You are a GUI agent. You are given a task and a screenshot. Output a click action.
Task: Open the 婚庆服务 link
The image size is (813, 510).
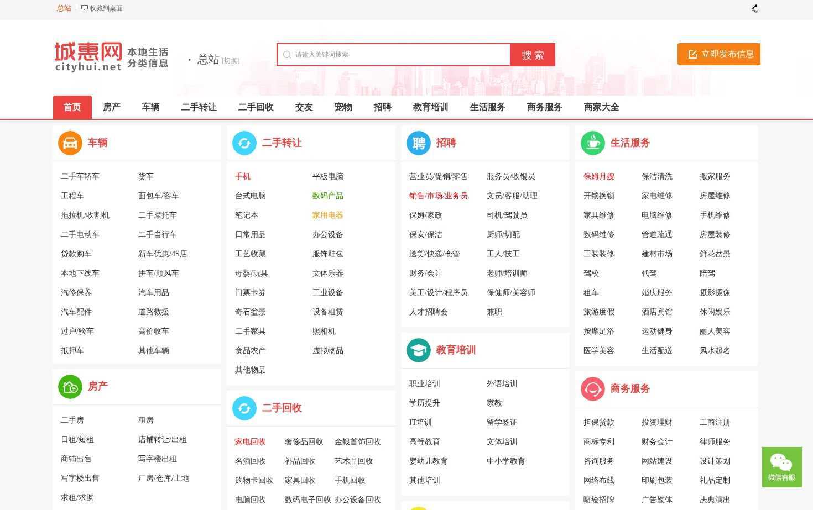(x=657, y=293)
